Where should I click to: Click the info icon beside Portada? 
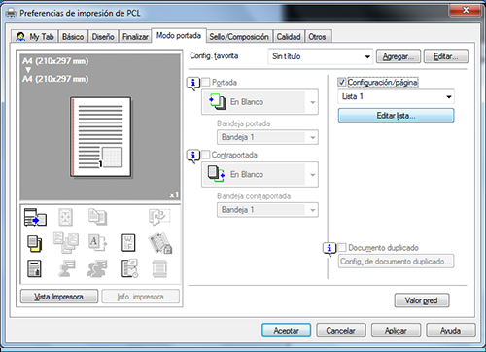[x=193, y=84]
